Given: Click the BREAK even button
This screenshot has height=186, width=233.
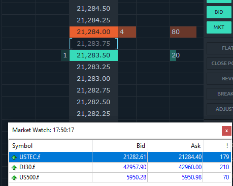Looking at the screenshot, I should coord(220,94).
